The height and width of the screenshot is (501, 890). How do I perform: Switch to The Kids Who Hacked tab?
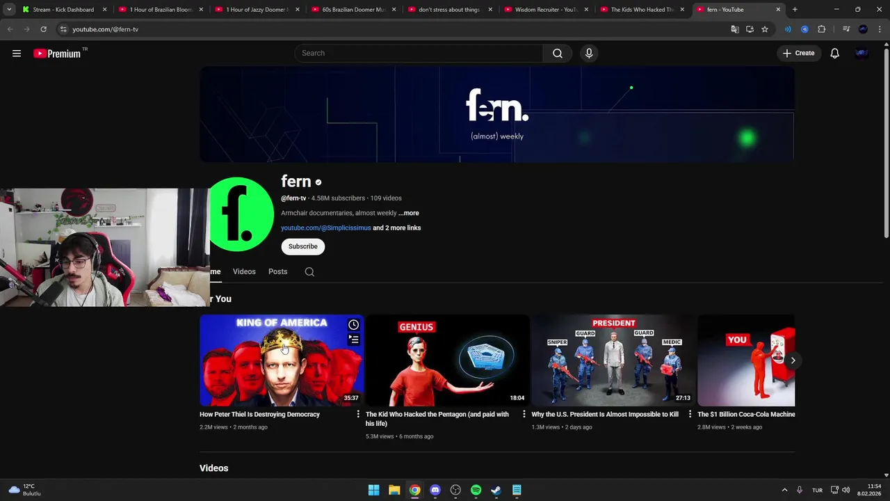click(642, 10)
